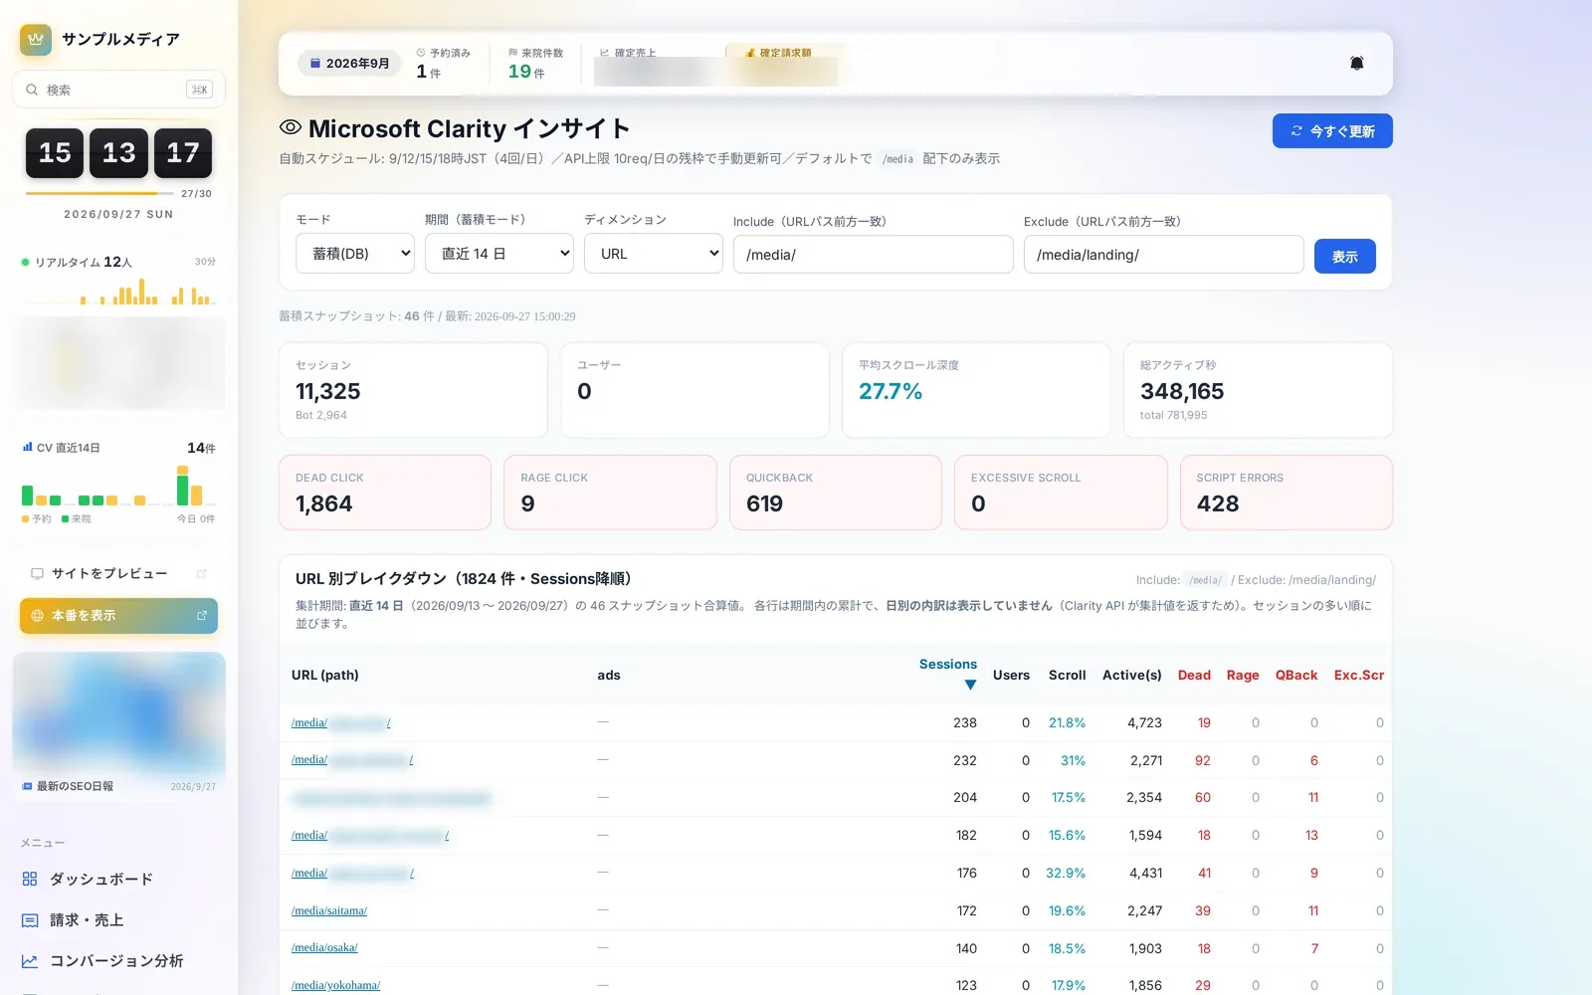Click the SCRIPT ERRORS 428 card
1592x995 pixels.
pos(1287,493)
